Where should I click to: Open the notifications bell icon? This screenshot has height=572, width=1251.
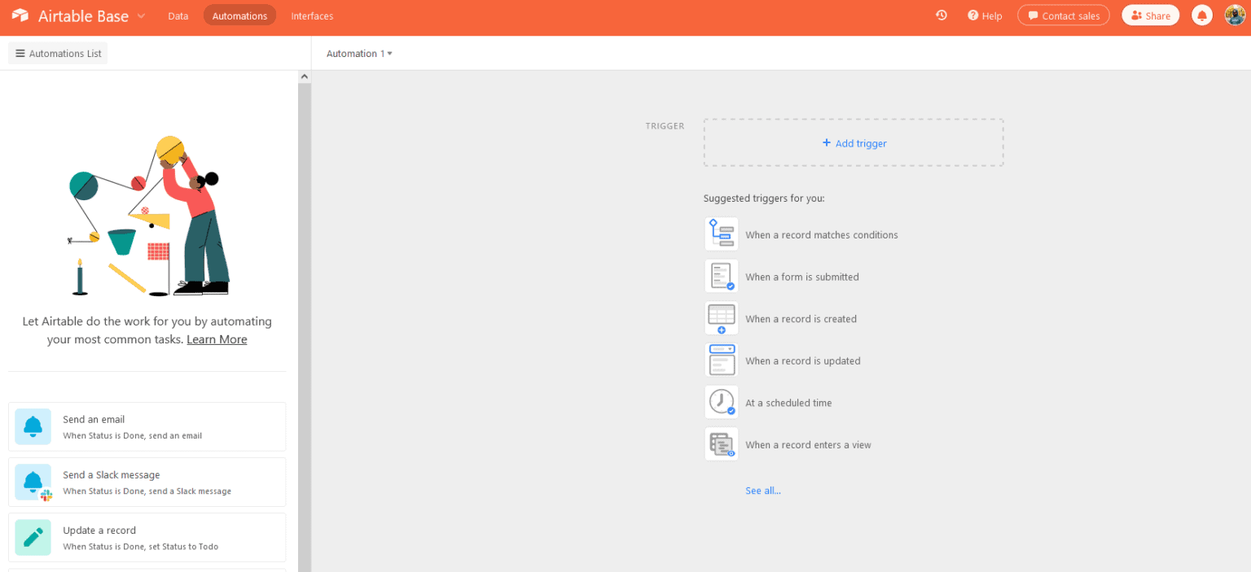(1201, 15)
